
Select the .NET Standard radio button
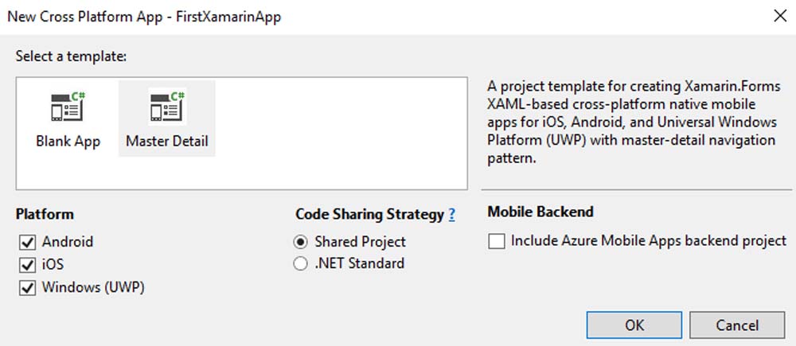pos(301,263)
